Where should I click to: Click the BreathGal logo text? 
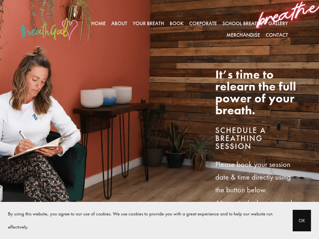tap(43, 31)
